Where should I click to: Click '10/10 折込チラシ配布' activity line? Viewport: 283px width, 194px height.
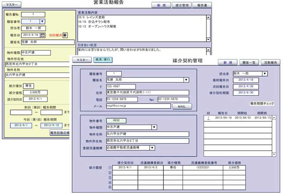(94, 22)
